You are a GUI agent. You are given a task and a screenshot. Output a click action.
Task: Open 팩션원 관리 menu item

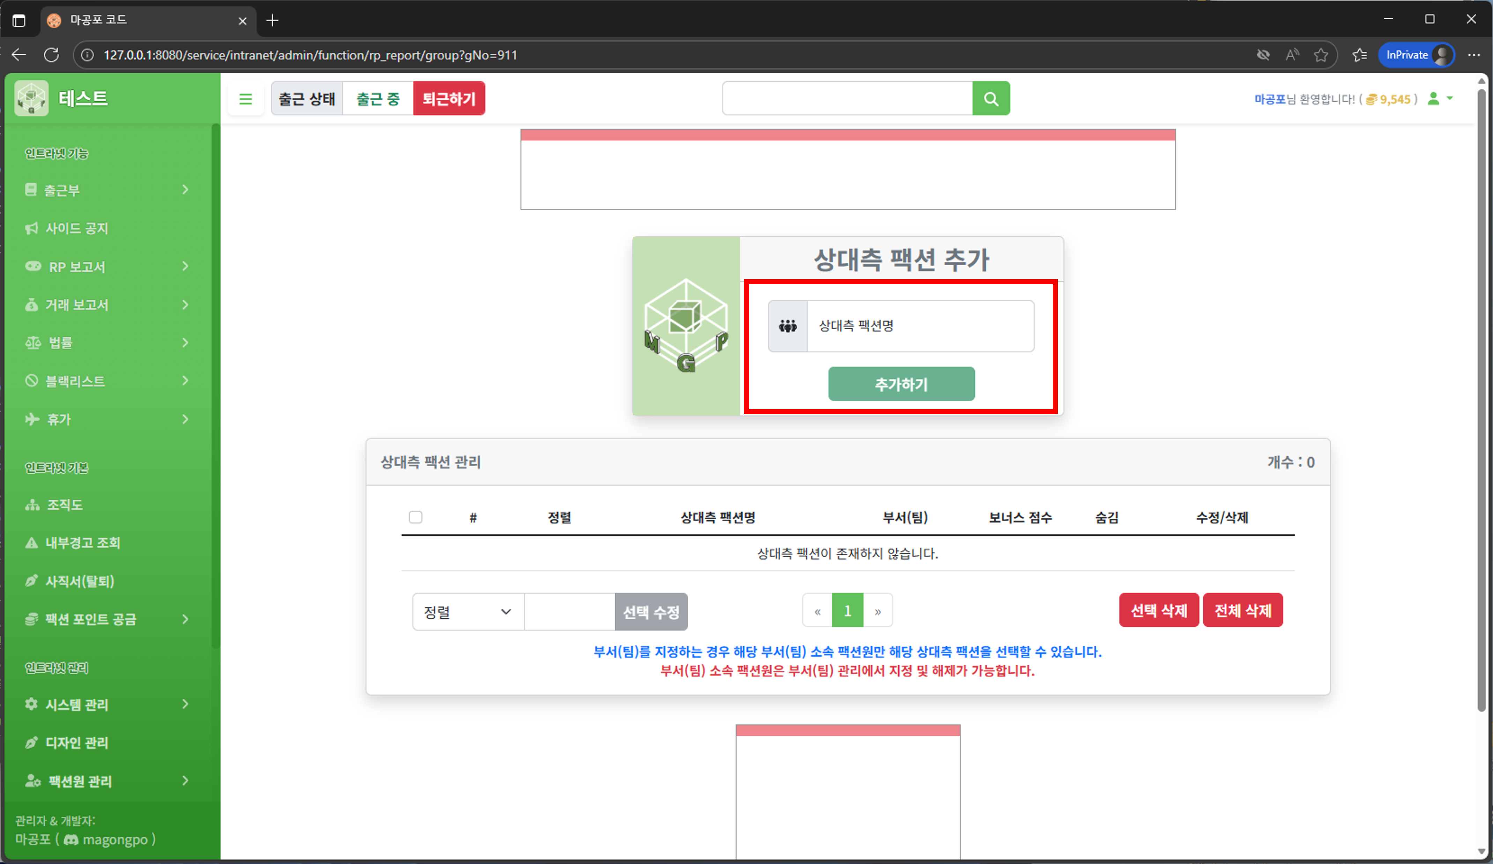[80, 781]
